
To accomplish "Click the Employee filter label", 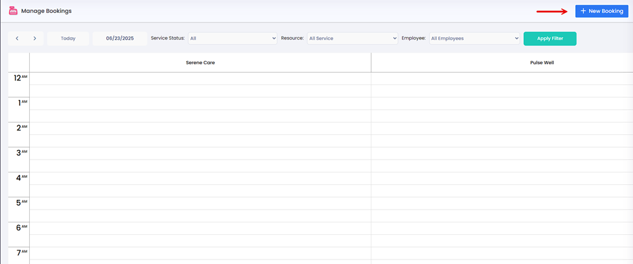I will pyautogui.click(x=414, y=38).
